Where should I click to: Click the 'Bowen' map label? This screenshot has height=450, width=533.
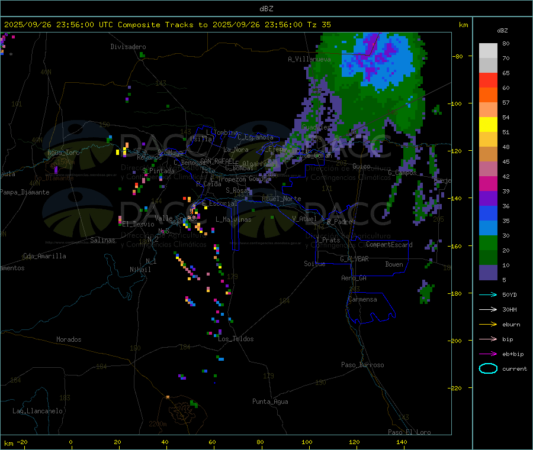point(394,264)
